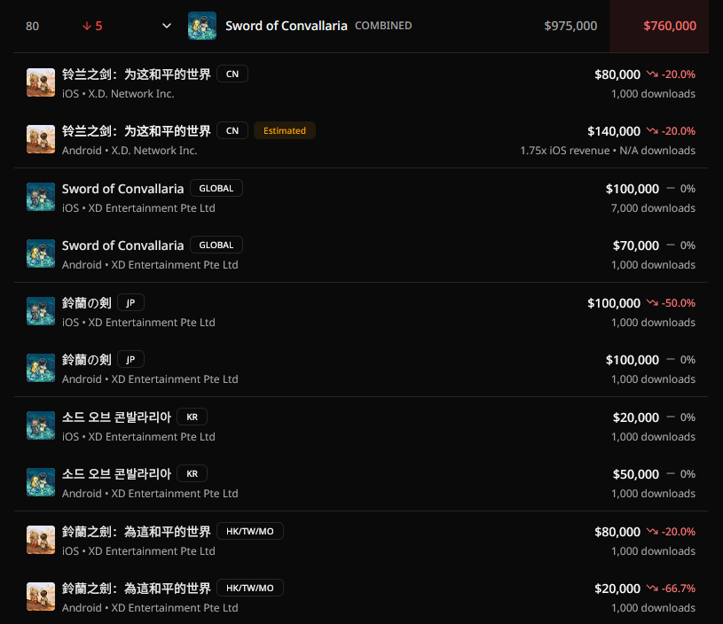Select the CN Android app icon from X.D. Network
Image resolution: width=723 pixels, height=624 pixels.
tap(41, 139)
